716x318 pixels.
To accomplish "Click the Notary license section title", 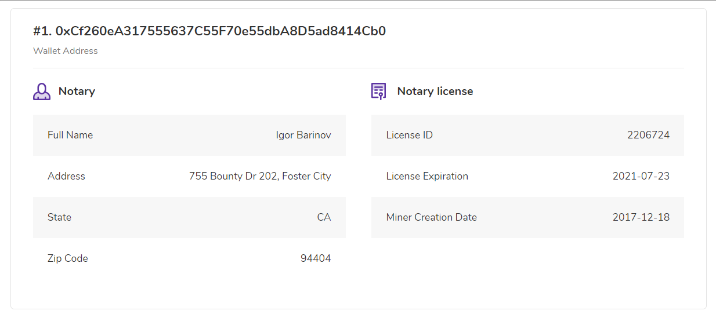I will pos(435,92).
